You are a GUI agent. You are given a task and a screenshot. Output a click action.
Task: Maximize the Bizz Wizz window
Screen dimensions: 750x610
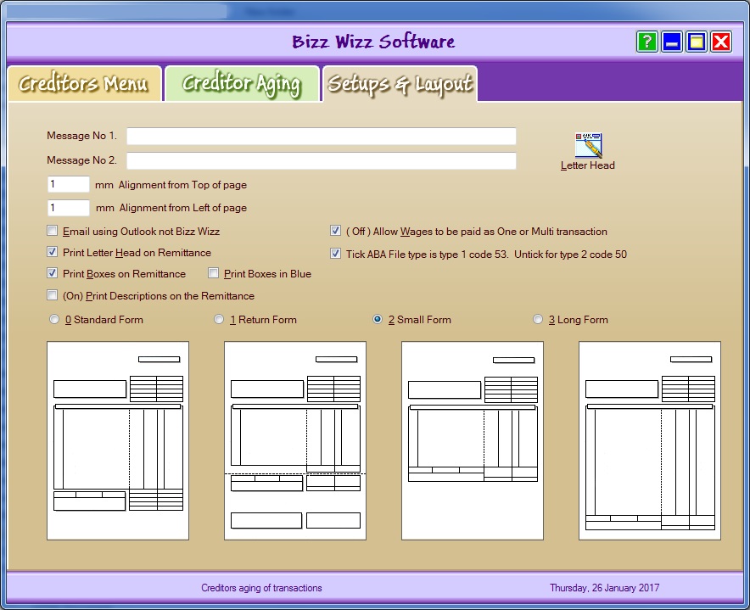pos(697,42)
